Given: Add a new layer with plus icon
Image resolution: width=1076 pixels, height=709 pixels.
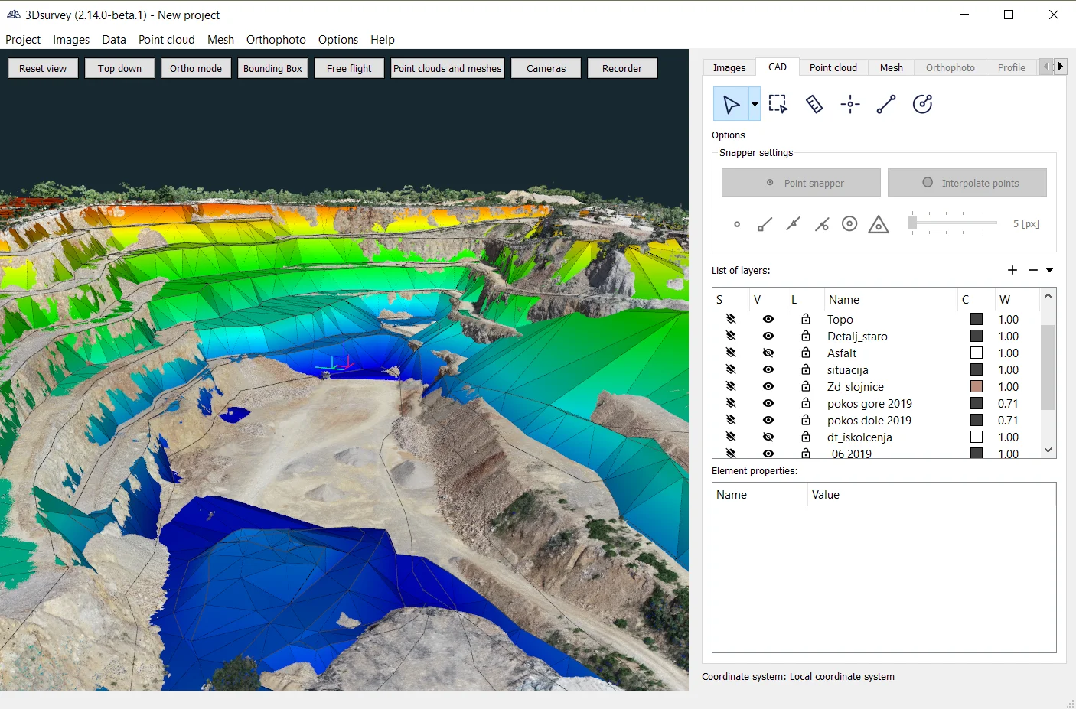Looking at the screenshot, I should point(1012,270).
